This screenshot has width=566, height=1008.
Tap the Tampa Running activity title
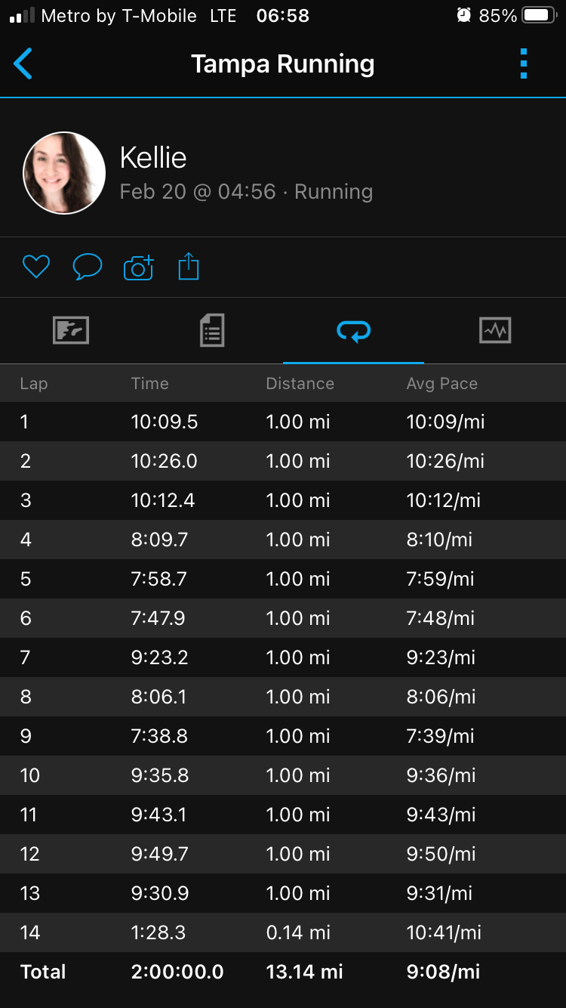pyautogui.click(x=282, y=64)
